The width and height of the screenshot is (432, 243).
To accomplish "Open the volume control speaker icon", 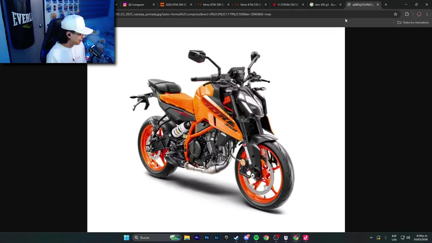I will (408, 238).
